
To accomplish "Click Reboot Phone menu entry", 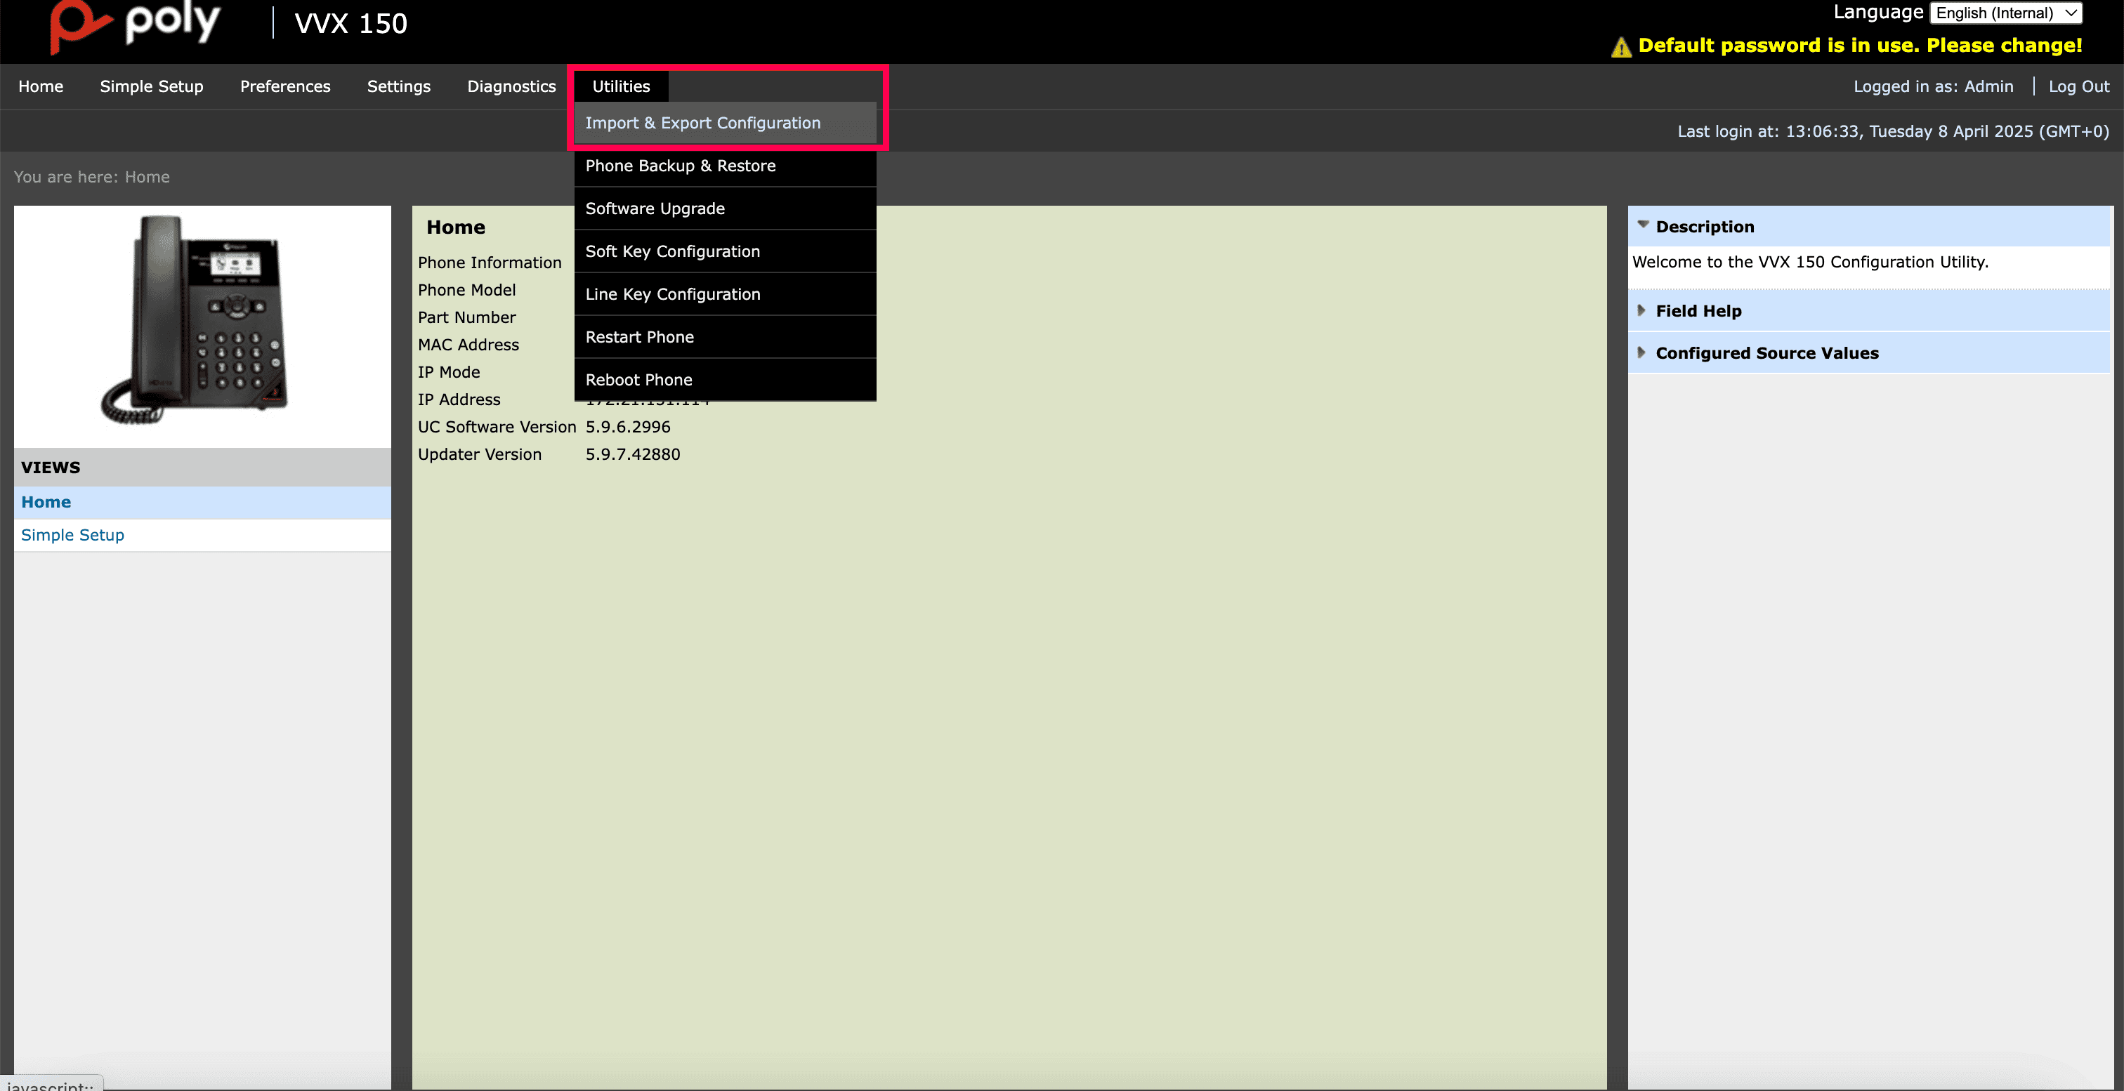I will pos(638,380).
